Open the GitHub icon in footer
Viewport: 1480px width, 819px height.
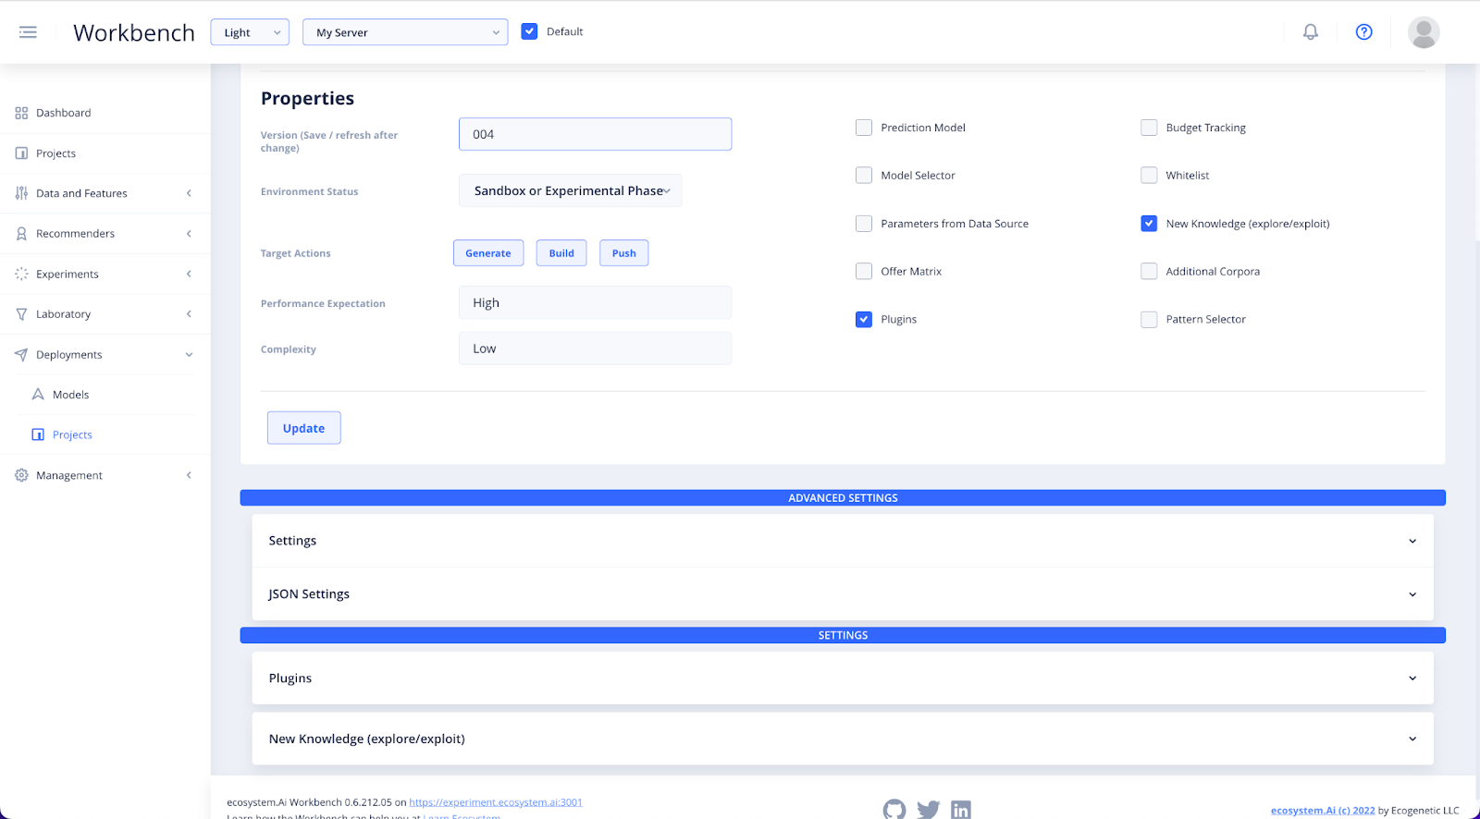(x=894, y=810)
